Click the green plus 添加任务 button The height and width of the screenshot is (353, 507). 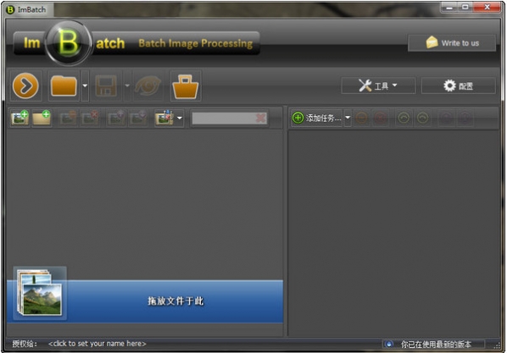tap(316, 119)
